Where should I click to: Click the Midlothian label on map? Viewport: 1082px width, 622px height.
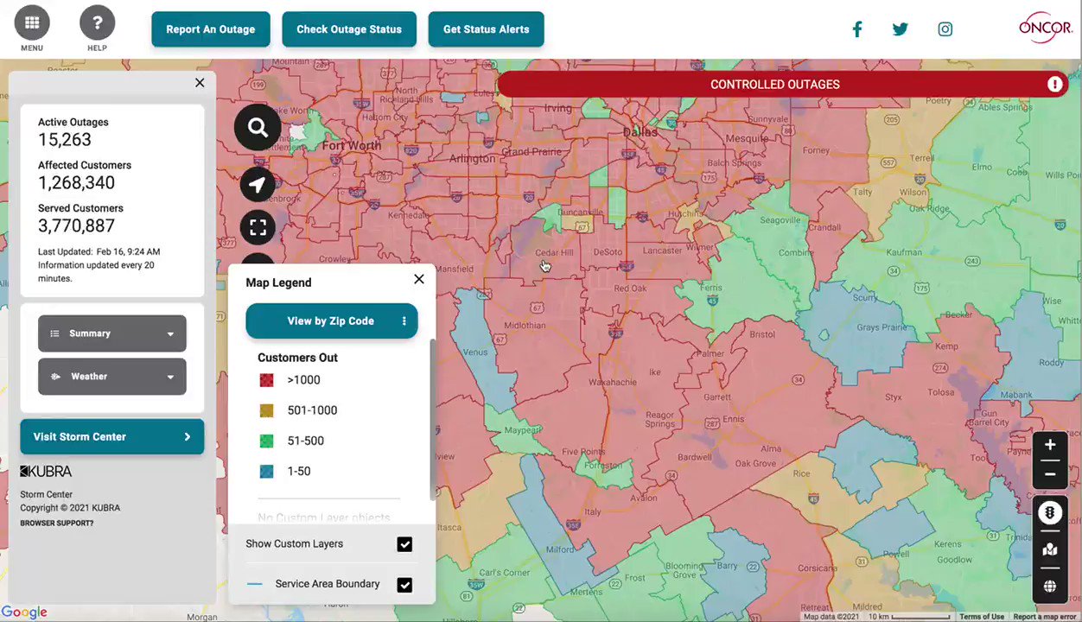coord(525,327)
